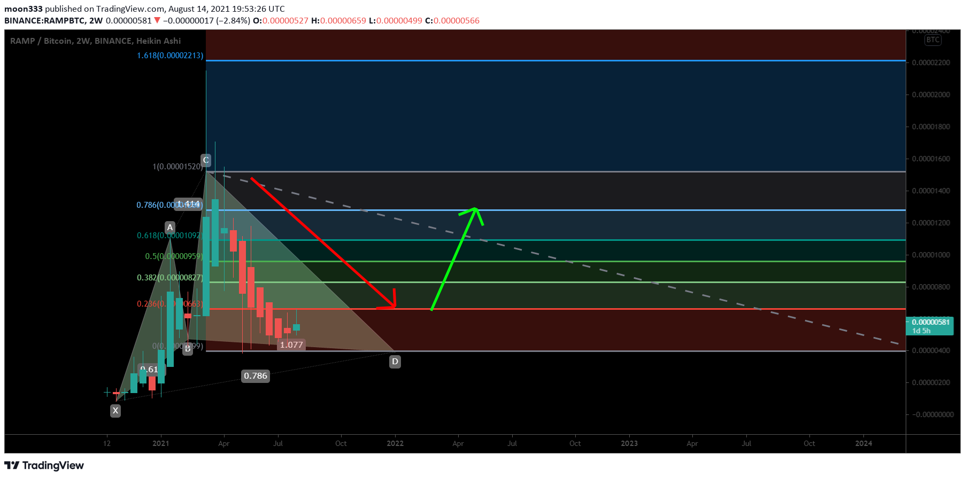This screenshot has width=965, height=478.
Task: Click the close value C:0.00000566
Action: [x=452, y=21]
